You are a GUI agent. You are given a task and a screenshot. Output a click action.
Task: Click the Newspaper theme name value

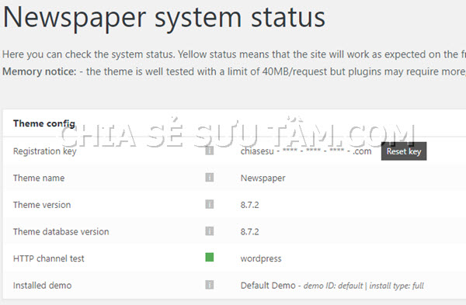pos(263,178)
